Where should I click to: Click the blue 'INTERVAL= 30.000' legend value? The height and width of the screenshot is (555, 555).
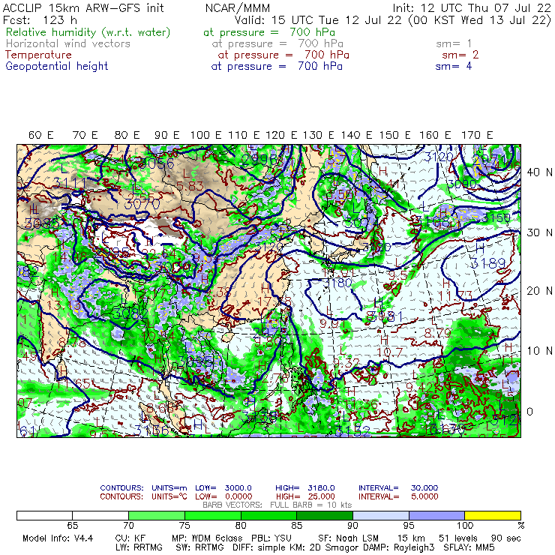pyautogui.click(x=398, y=488)
